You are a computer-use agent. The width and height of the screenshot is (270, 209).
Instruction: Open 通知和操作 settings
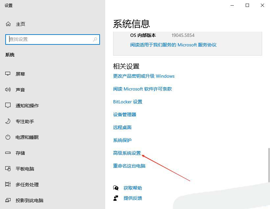(x=27, y=106)
